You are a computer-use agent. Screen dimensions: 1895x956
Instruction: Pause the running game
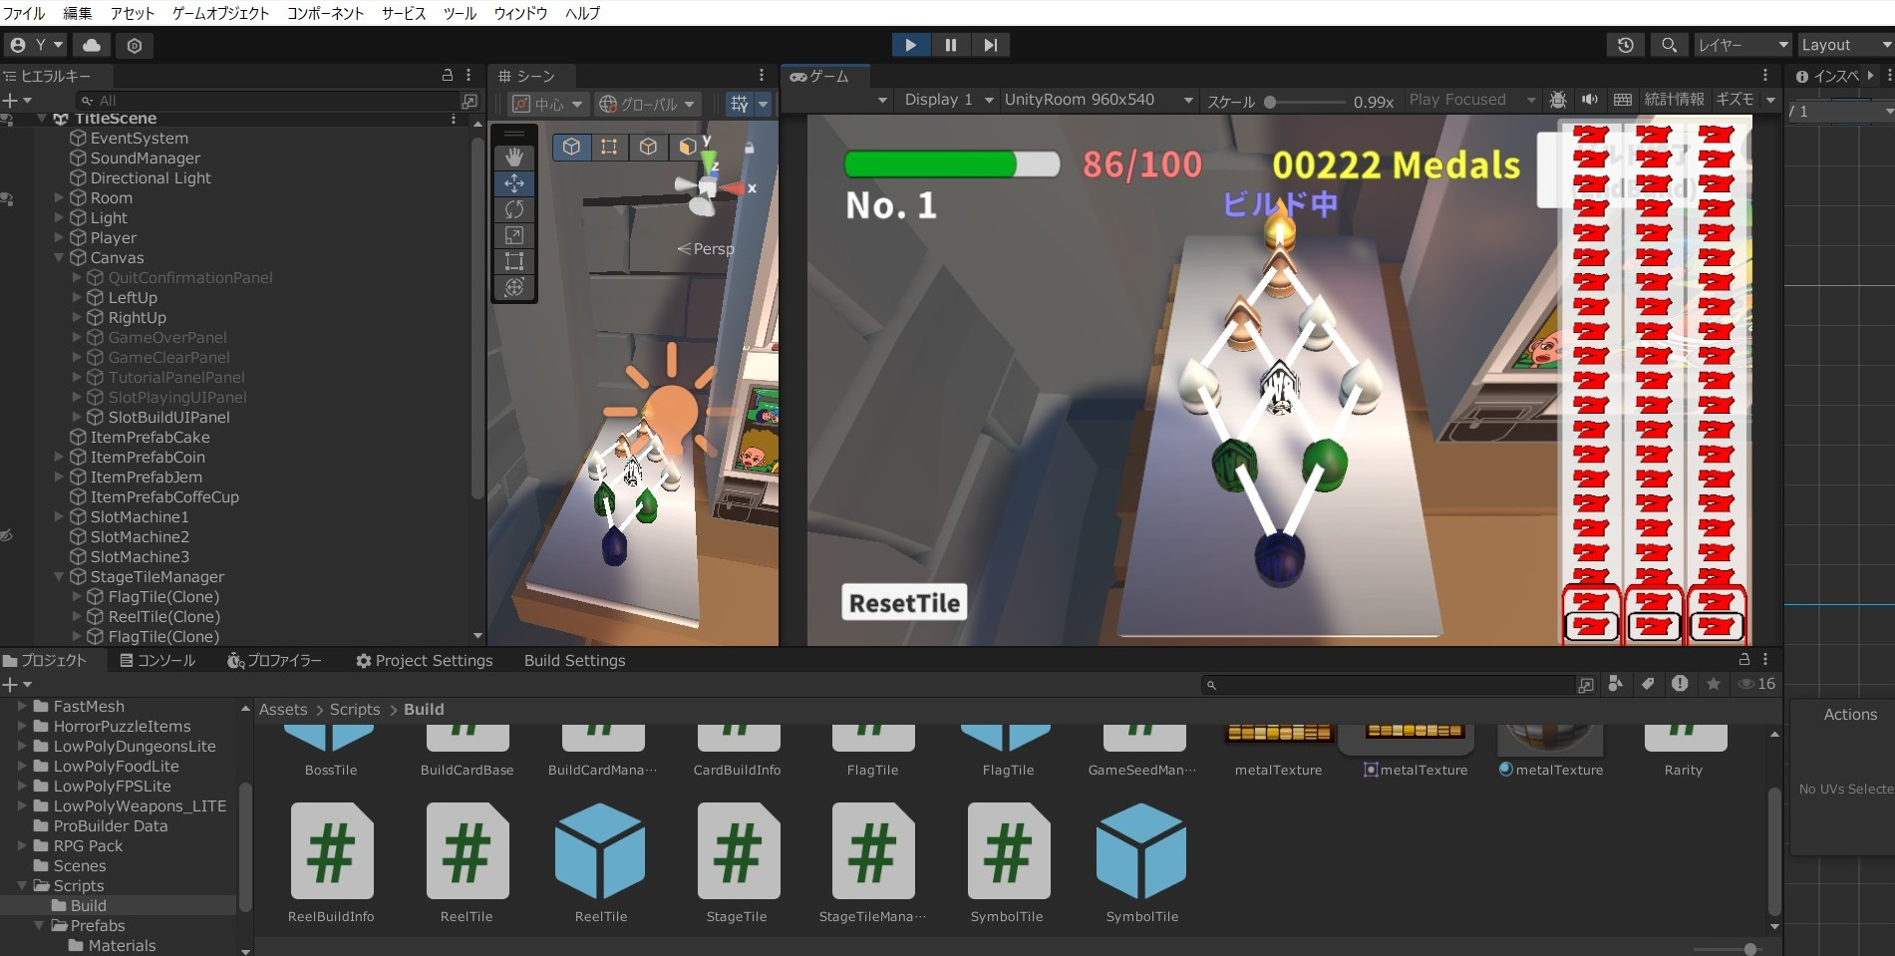(x=950, y=45)
